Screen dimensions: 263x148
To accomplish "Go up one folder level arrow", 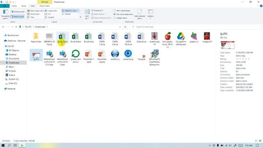I will [16, 27].
